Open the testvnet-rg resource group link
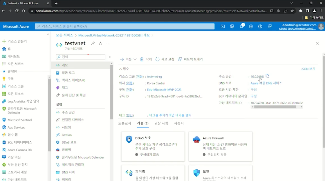The height and width of the screenshot is (181, 325). [x=155, y=77]
